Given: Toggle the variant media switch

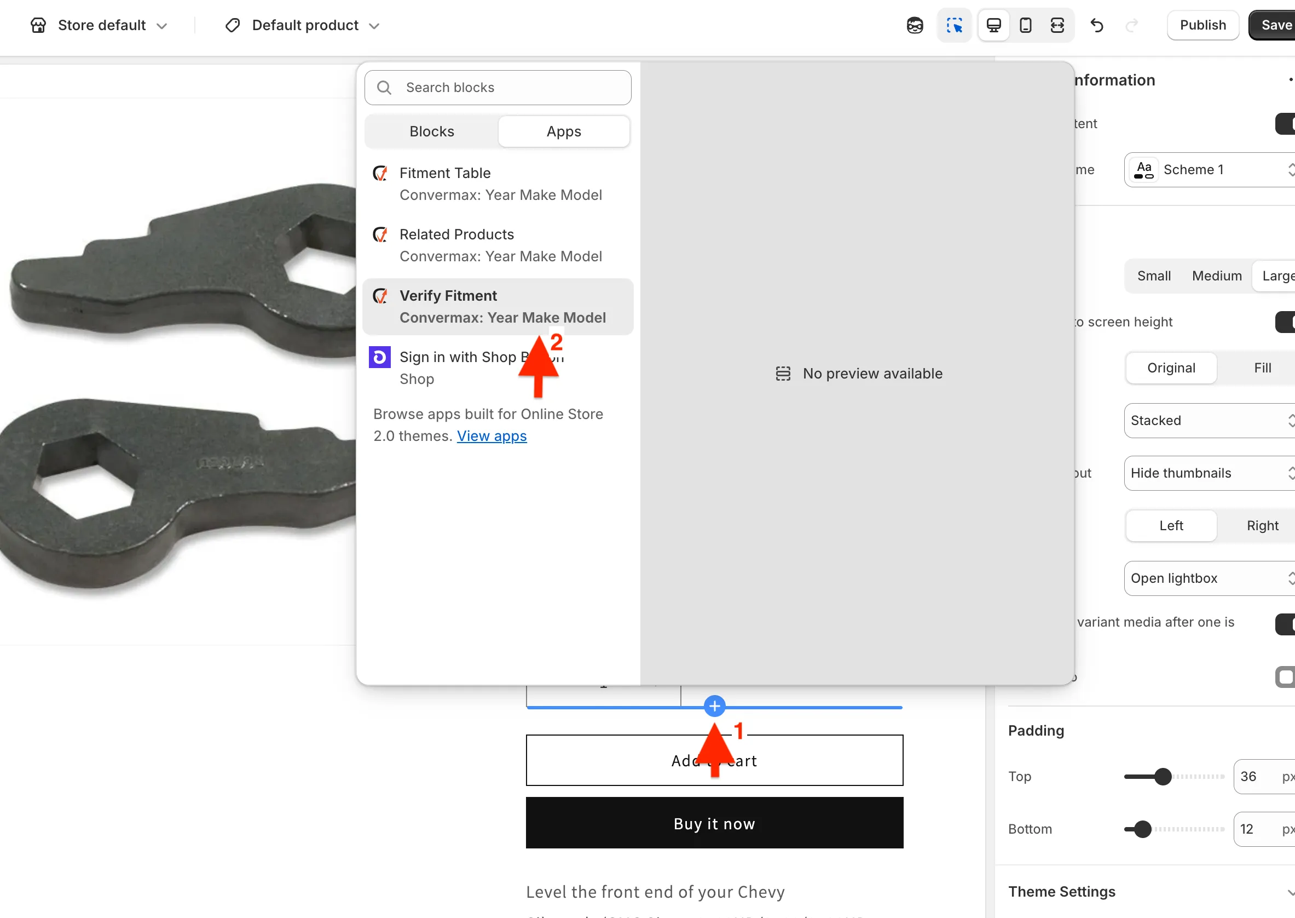Looking at the screenshot, I should (1285, 624).
